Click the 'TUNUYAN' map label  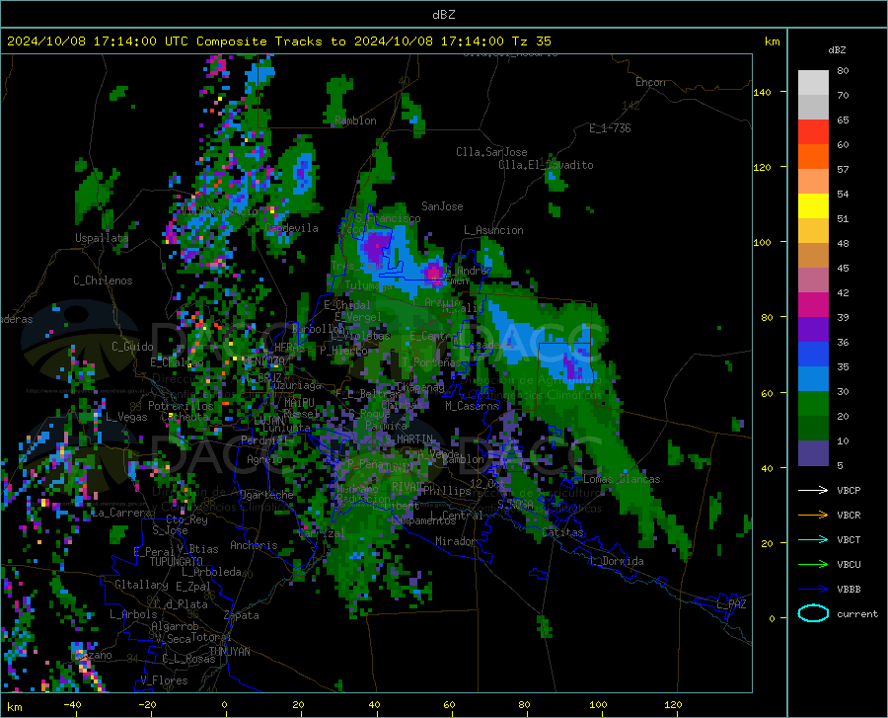pos(229,652)
